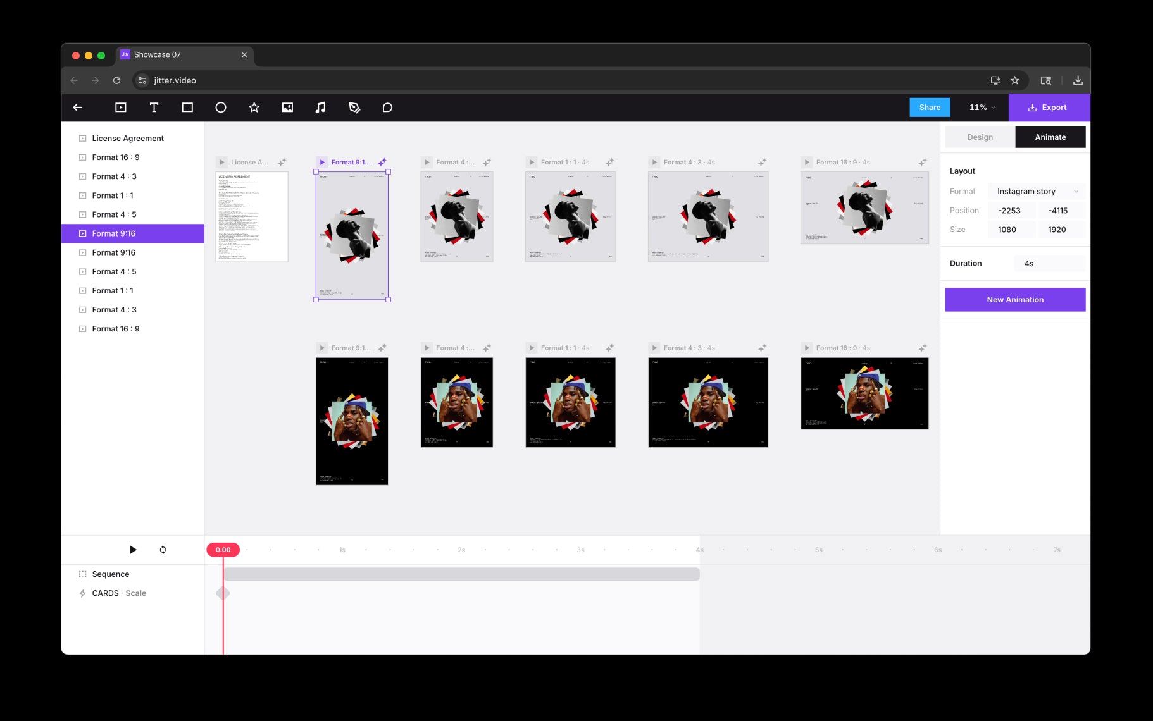The width and height of the screenshot is (1153, 721).
Task: Select the Rectangle shape tool
Action: click(187, 108)
